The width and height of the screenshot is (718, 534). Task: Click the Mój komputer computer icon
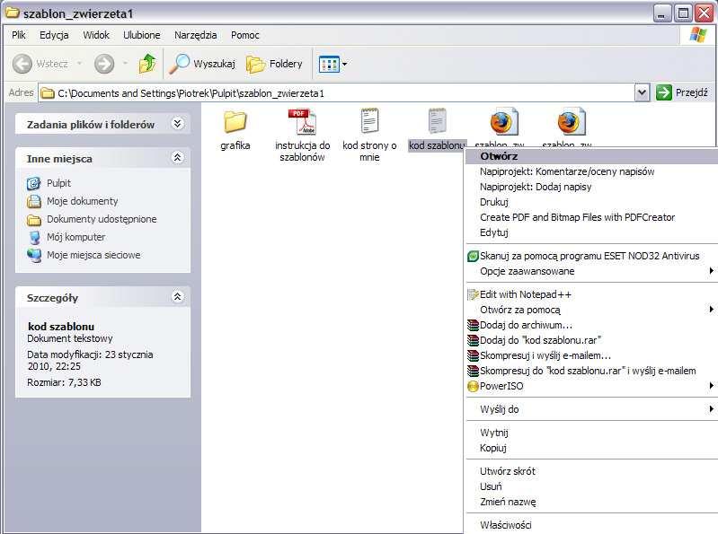click(x=34, y=237)
